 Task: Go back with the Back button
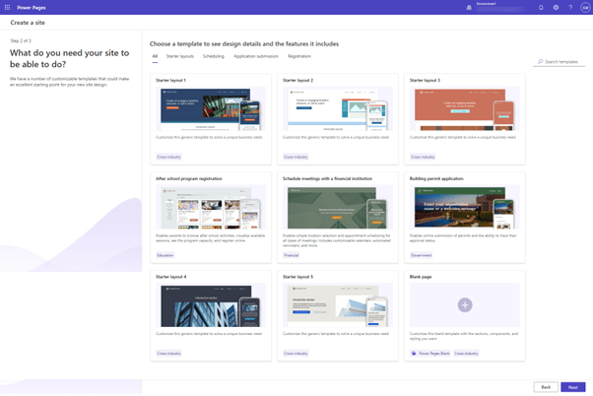coord(545,387)
